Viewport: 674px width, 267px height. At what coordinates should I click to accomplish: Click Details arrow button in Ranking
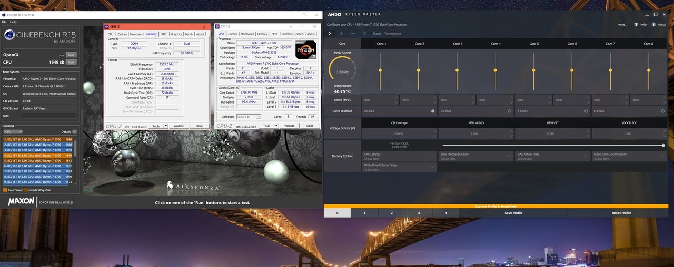(x=75, y=131)
